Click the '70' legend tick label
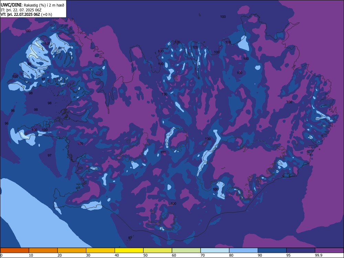The width and height of the screenshot is (344, 258). tap(203, 255)
